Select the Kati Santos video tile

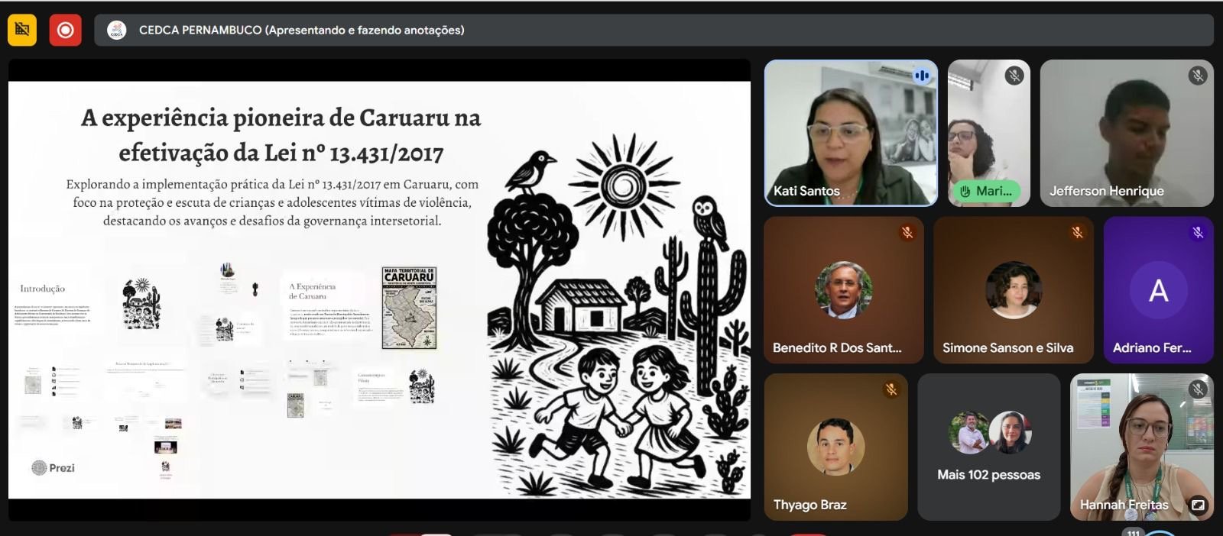click(850, 134)
